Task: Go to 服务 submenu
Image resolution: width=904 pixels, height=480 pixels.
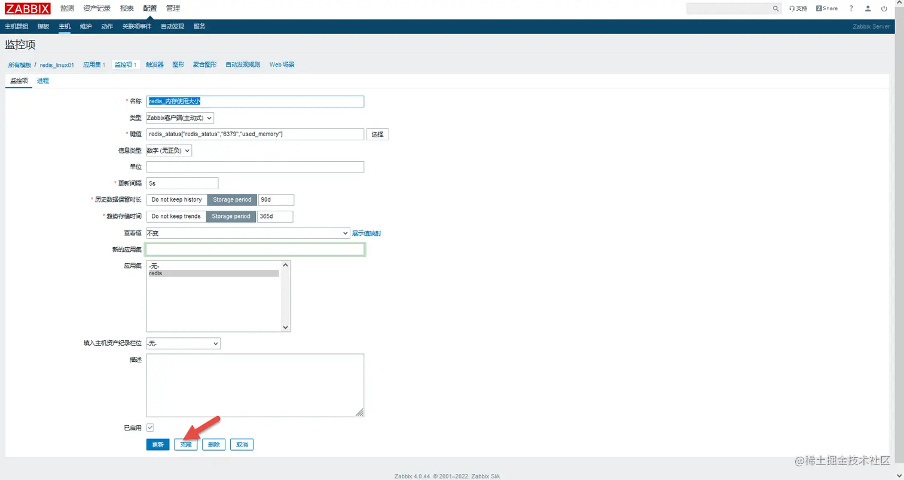Action: point(200,26)
